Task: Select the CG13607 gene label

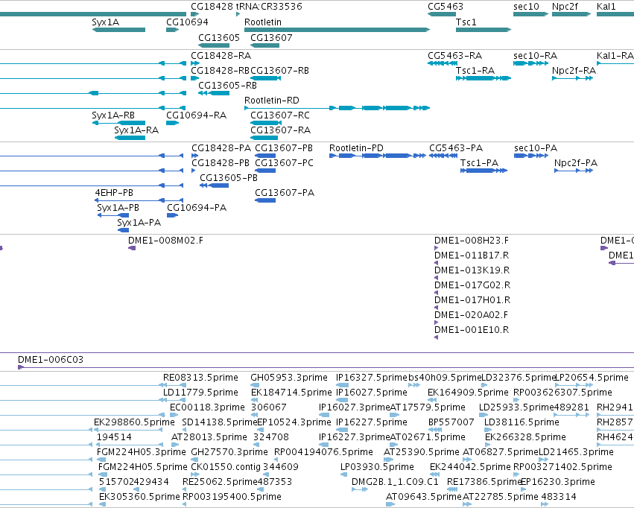Action: [x=271, y=37]
